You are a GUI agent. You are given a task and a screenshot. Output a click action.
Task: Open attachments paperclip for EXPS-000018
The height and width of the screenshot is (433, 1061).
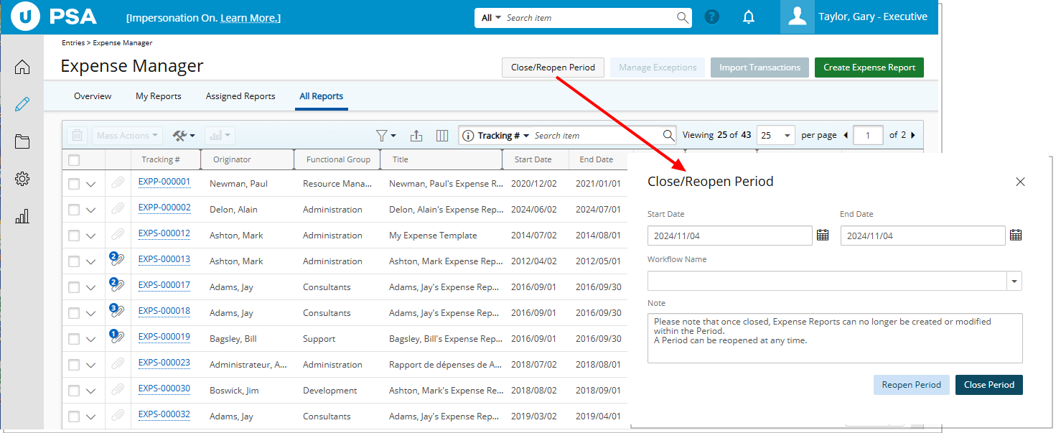coord(116,312)
